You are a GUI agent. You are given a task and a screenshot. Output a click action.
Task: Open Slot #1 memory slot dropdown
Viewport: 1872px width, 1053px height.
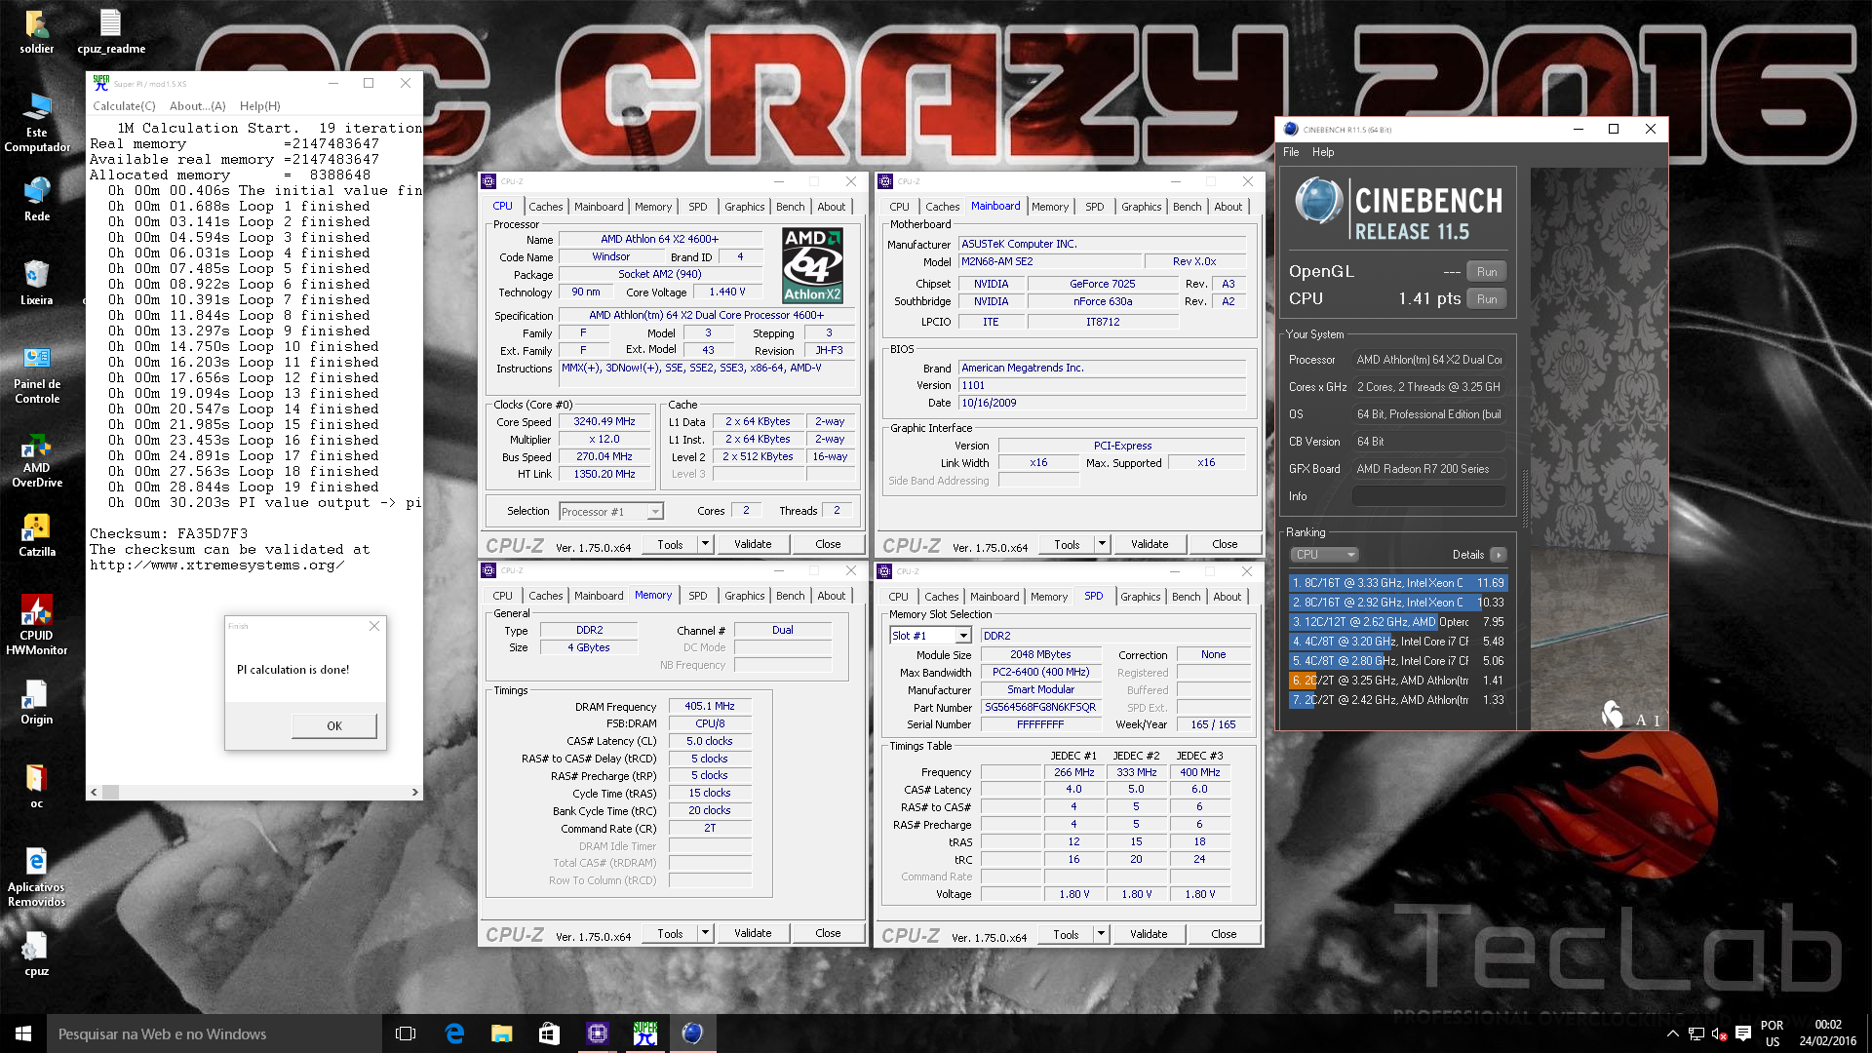click(930, 636)
